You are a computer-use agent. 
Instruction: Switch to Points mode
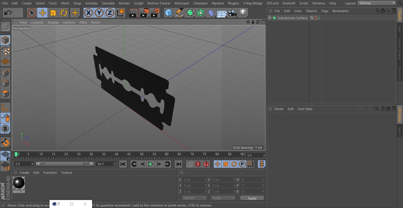(5, 73)
